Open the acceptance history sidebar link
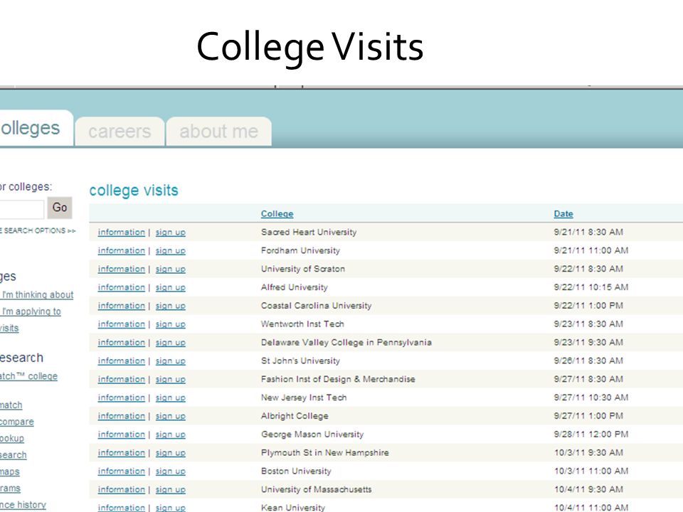683x512 pixels. click(x=23, y=505)
